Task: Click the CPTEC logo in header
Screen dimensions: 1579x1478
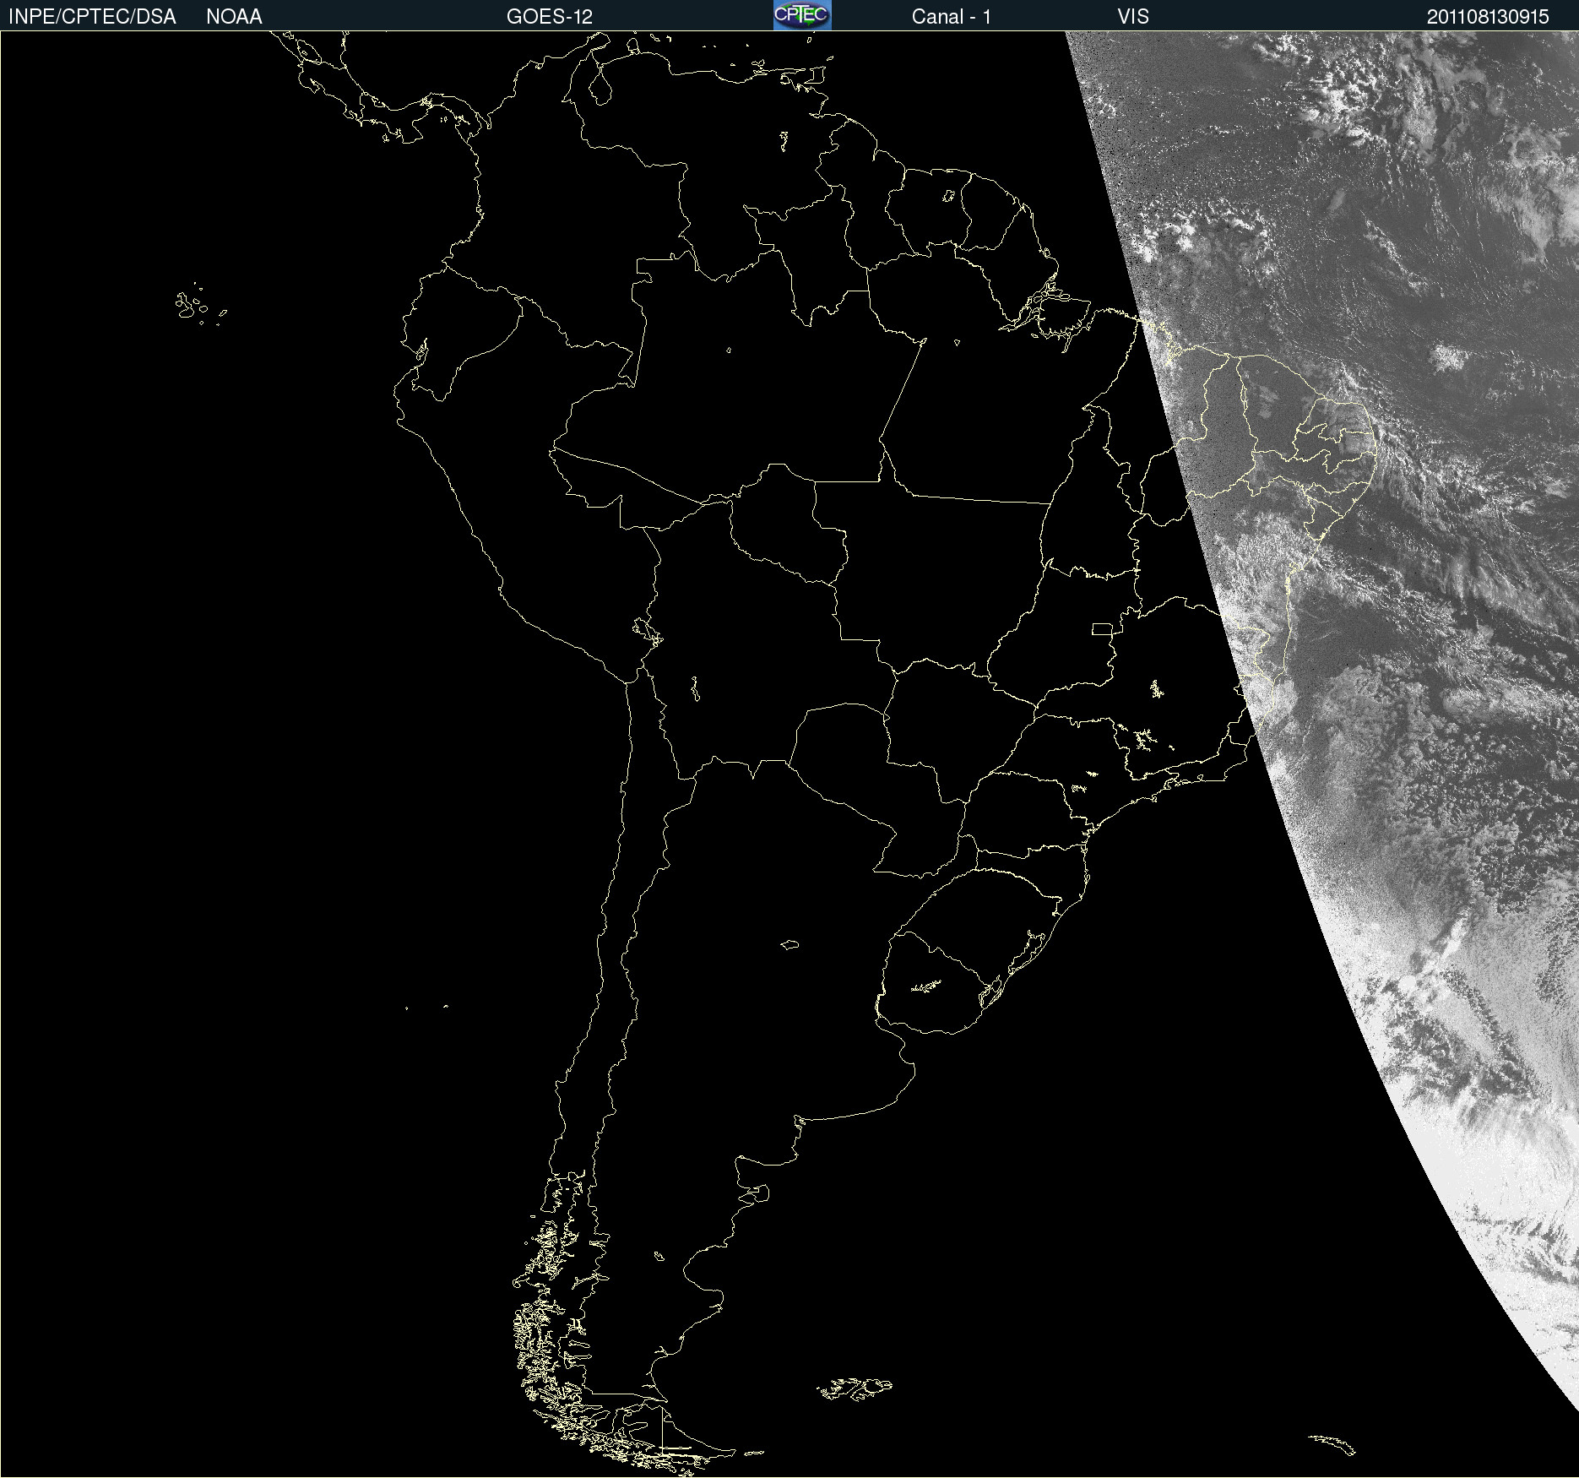Action: coord(802,15)
